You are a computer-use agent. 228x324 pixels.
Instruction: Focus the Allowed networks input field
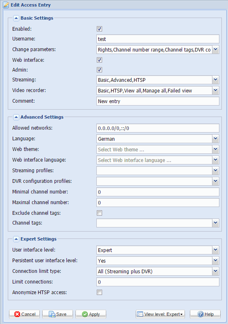tap(158, 128)
